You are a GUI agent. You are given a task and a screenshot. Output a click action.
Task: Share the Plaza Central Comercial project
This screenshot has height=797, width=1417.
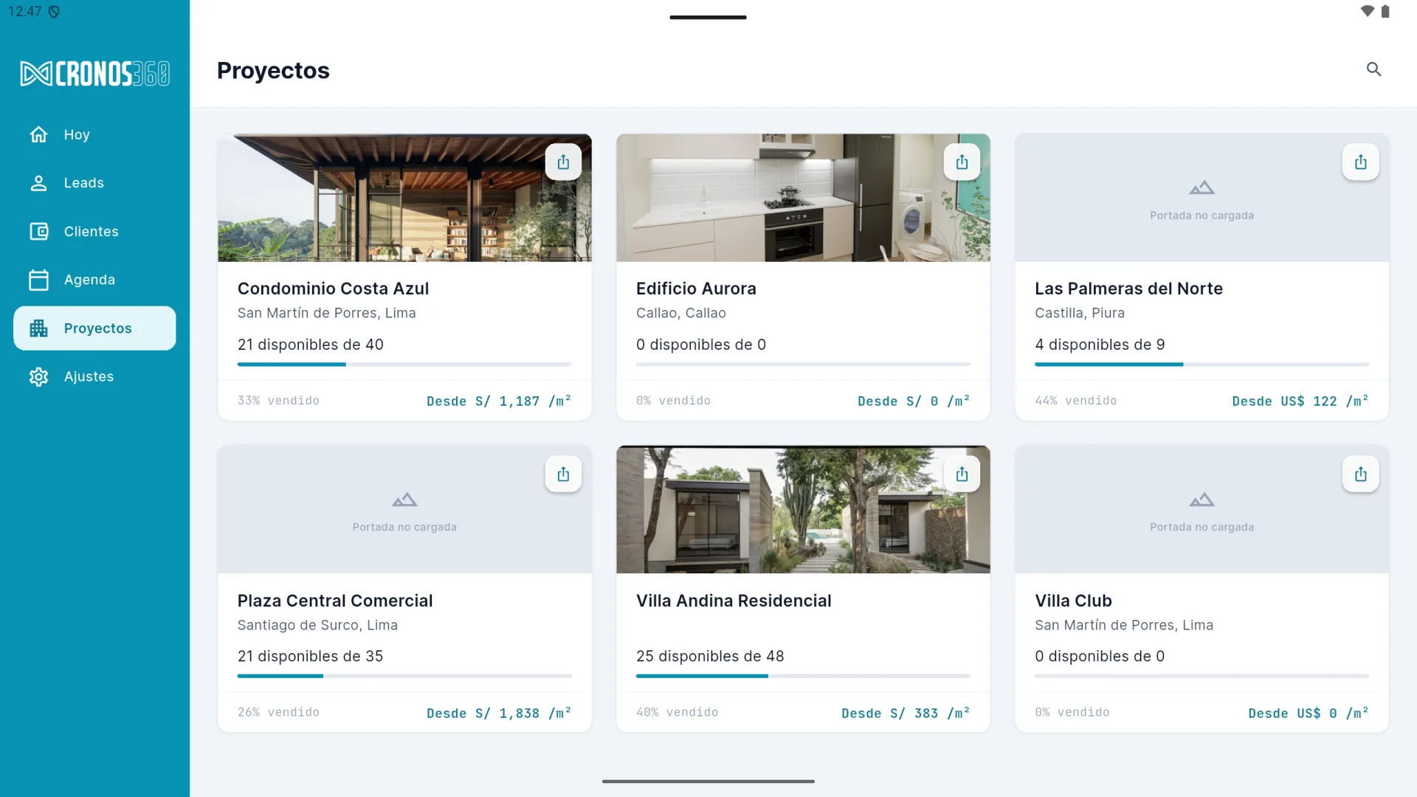pos(563,474)
